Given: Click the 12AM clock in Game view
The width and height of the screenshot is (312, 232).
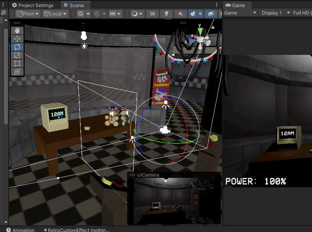Looking at the screenshot, I should click(287, 133).
